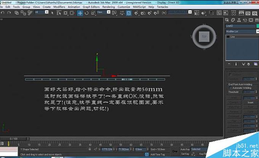Choose the Select Object arrow tool
The height and width of the screenshot is (158, 259).
[52, 13]
